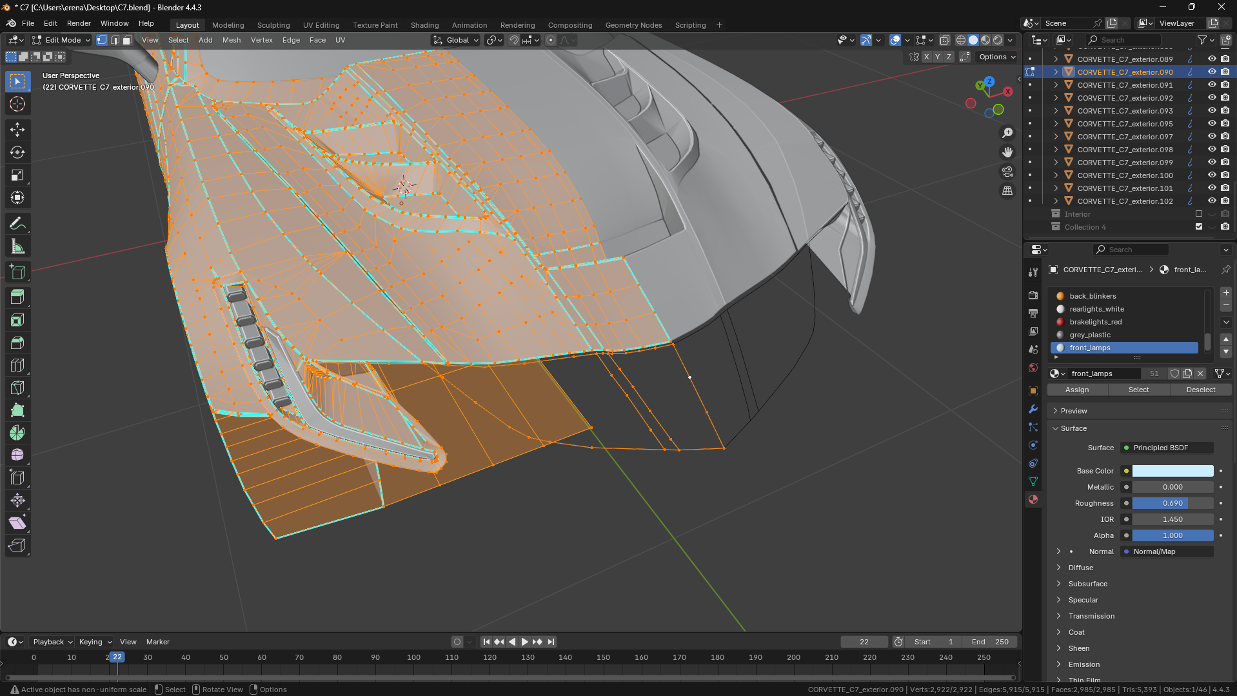Click the Principled BSDF surface shader button
Viewport: 1237px width, 696px height.
click(1167, 448)
